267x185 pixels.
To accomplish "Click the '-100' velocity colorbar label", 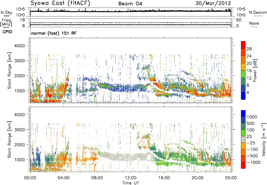I will pyautogui.click(x=252, y=149).
